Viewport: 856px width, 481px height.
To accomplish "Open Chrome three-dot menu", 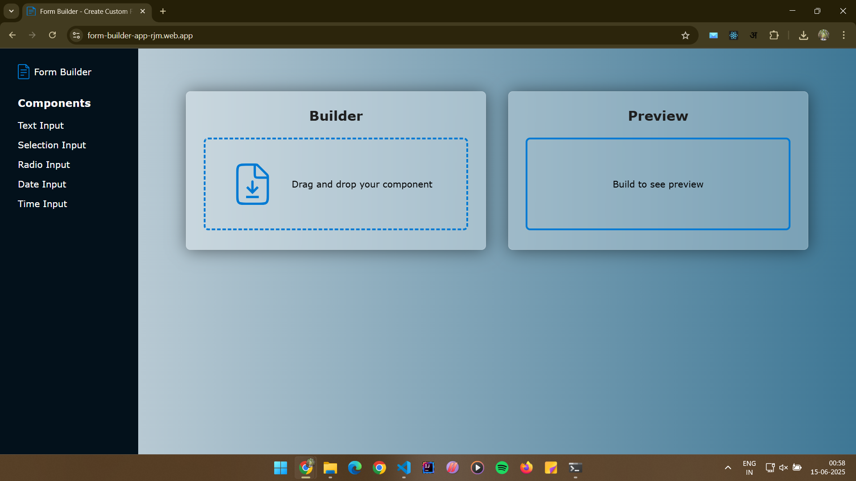I will point(844,36).
